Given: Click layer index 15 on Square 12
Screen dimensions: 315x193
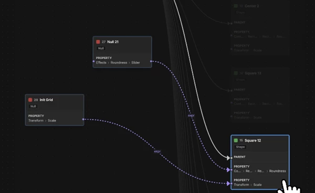Looking at the screenshot, I should click(x=241, y=141).
